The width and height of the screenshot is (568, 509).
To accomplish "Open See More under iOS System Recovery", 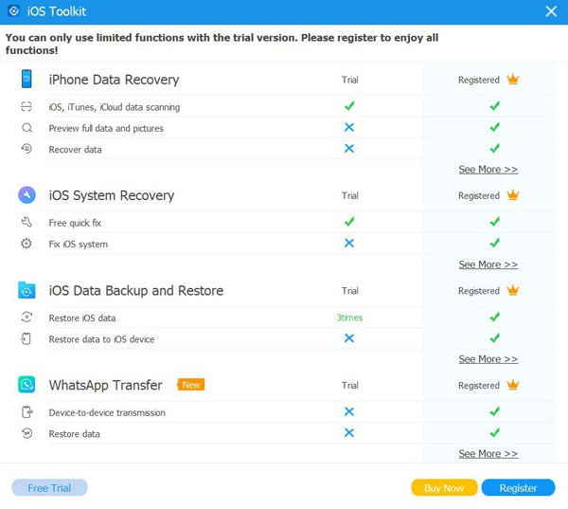I will 488,264.
